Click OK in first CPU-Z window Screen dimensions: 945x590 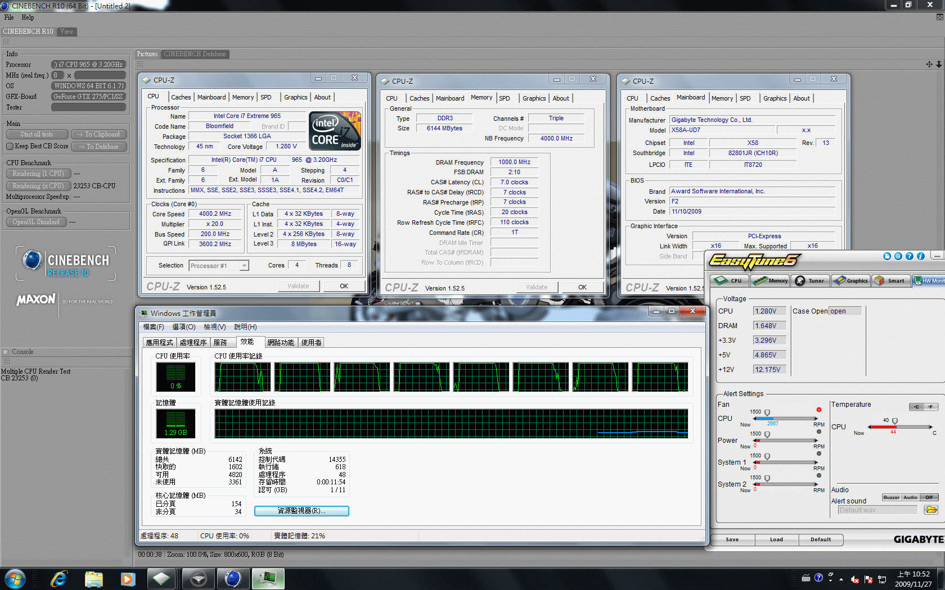344,286
